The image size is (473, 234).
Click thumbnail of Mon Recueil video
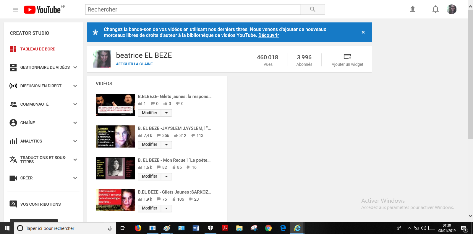[x=115, y=168]
